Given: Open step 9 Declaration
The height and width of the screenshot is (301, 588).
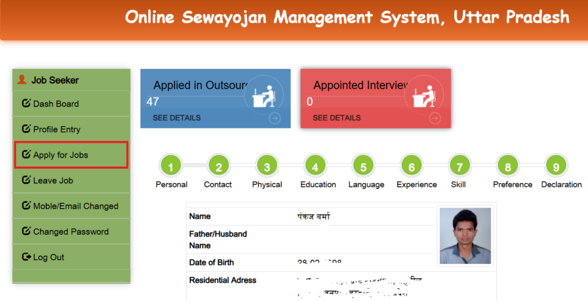Looking at the screenshot, I should (x=556, y=167).
